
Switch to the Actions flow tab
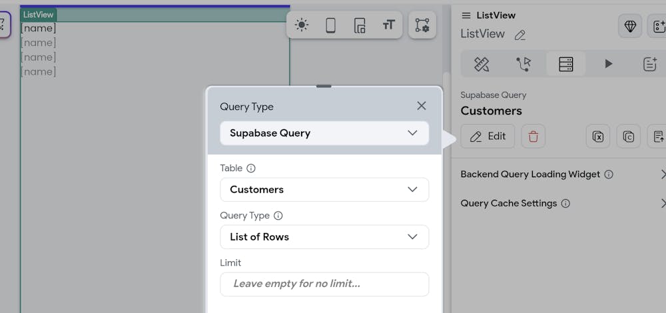[x=523, y=64]
